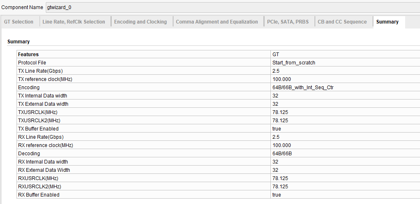Click the RXUSRCLK2(MHz) label
The height and width of the screenshot is (204, 420).
point(40,187)
